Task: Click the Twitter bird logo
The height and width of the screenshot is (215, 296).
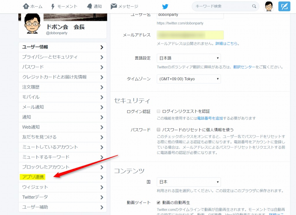Action: coord(165,7)
